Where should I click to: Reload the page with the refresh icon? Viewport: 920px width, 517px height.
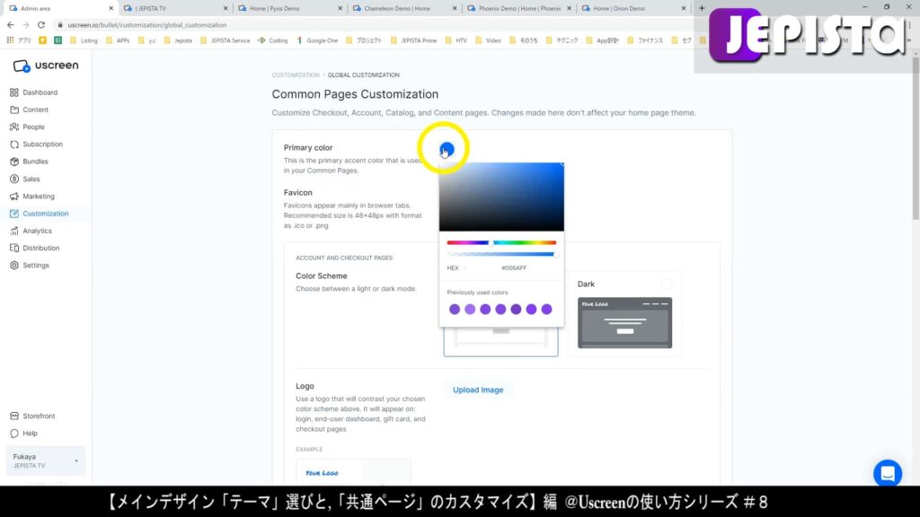pos(41,25)
